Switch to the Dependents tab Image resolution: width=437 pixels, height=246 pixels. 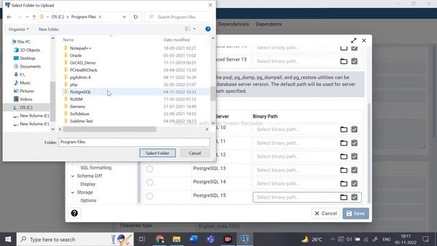(x=268, y=25)
